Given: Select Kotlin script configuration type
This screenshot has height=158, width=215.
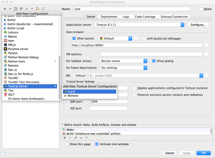Looking at the screenshot, I should (x=30, y=28).
